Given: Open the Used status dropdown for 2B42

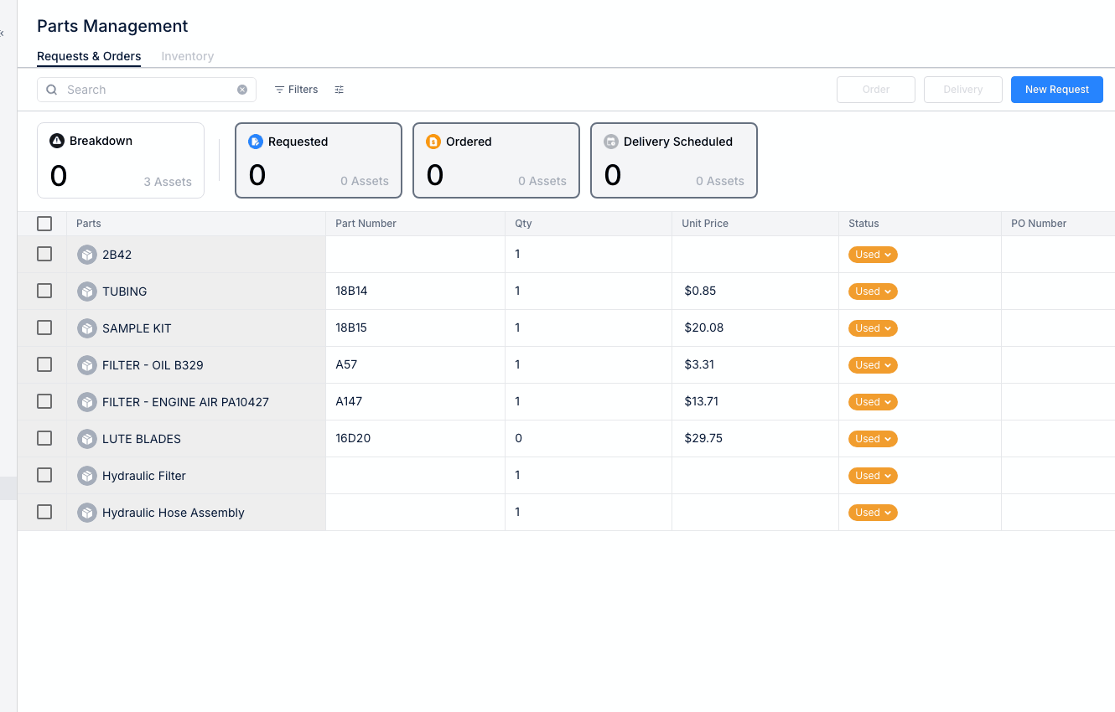Looking at the screenshot, I should pyautogui.click(x=873, y=254).
